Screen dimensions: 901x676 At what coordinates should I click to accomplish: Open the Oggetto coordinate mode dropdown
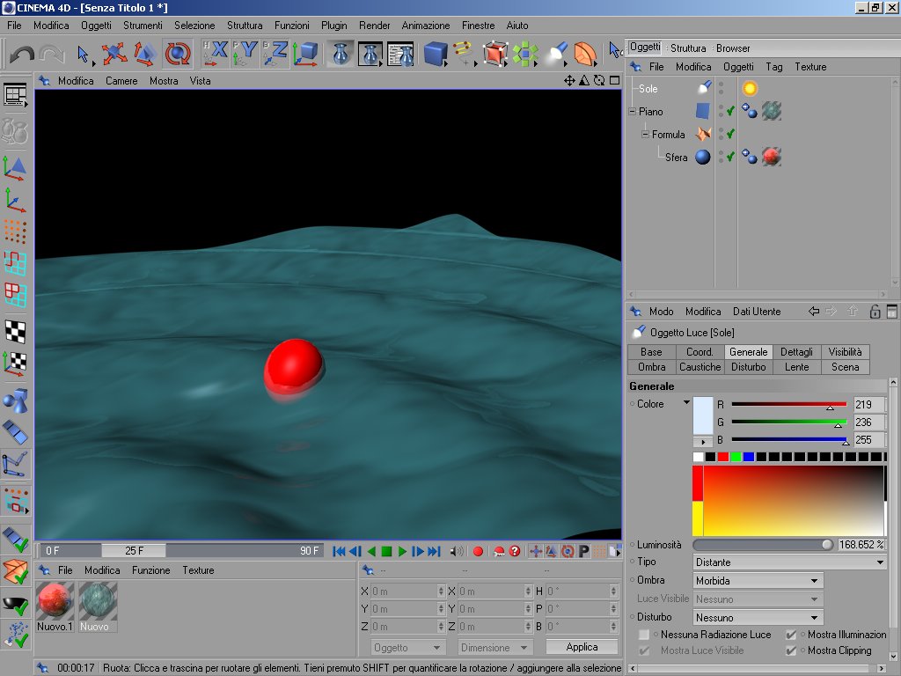coord(407,647)
